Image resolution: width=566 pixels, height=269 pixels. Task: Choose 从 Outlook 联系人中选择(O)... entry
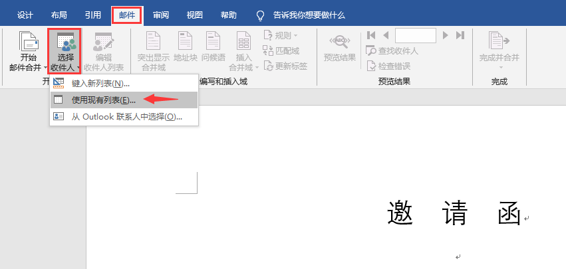(x=124, y=116)
